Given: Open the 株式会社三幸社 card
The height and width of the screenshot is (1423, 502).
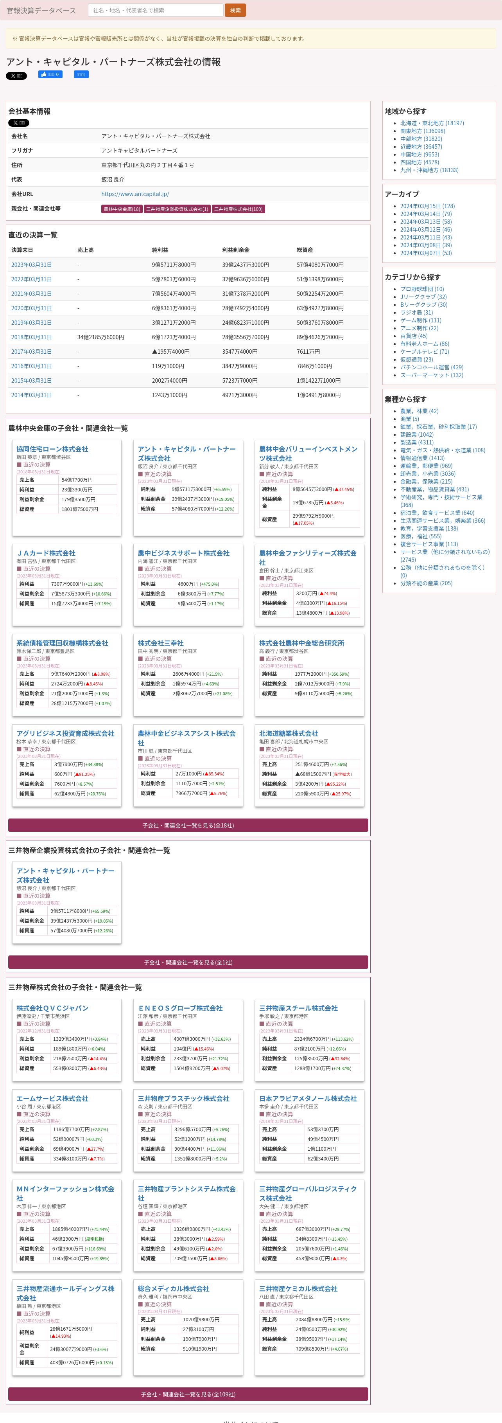Looking at the screenshot, I should tap(161, 643).
